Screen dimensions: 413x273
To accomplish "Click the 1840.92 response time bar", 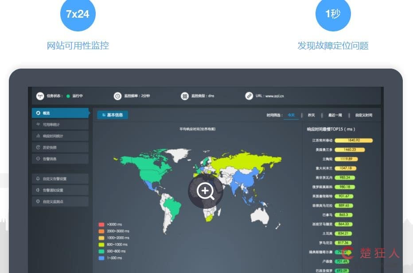I will coord(353,140).
